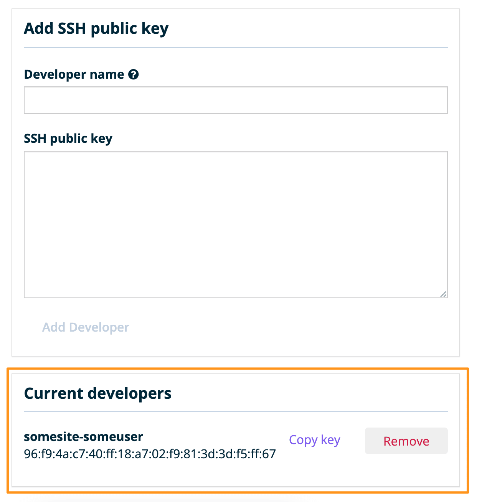Click the SSH public key field label
This screenshot has width=477, height=502.
tap(68, 138)
